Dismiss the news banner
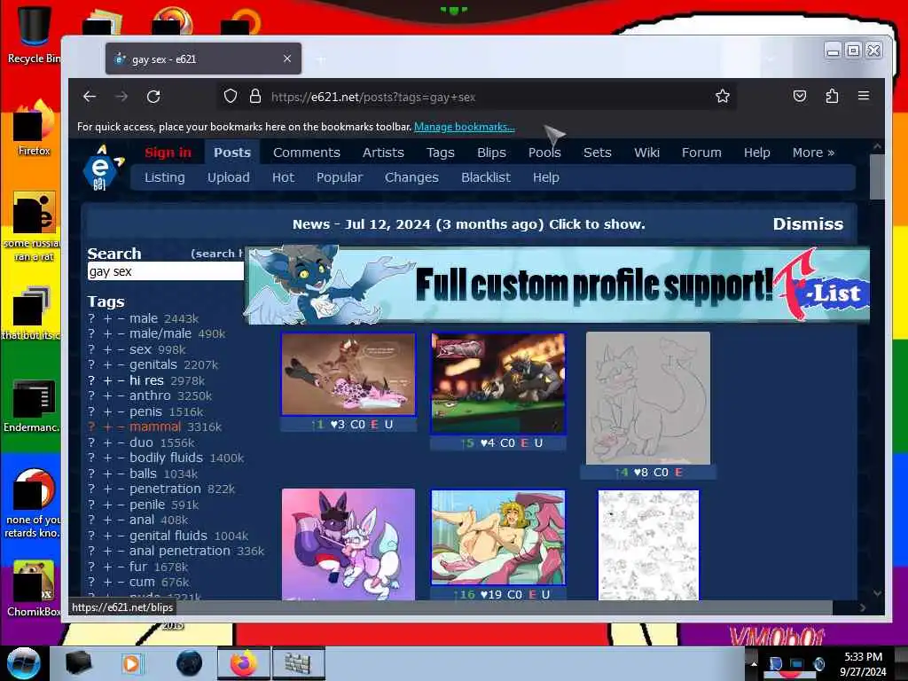The width and height of the screenshot is (908, 681). 808,224
